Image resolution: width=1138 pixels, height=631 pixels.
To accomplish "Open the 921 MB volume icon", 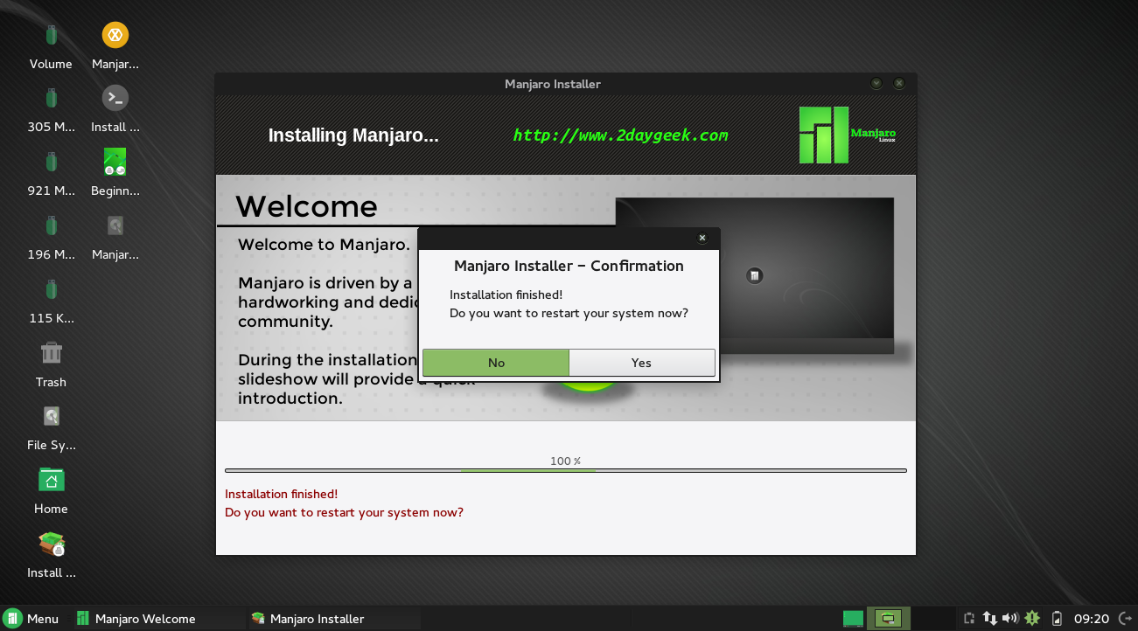I will click(51, 163).
